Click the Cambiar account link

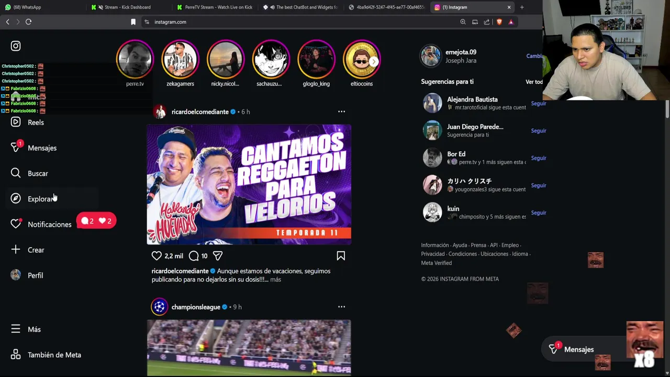pyautogui.click(x=534, y=56)
